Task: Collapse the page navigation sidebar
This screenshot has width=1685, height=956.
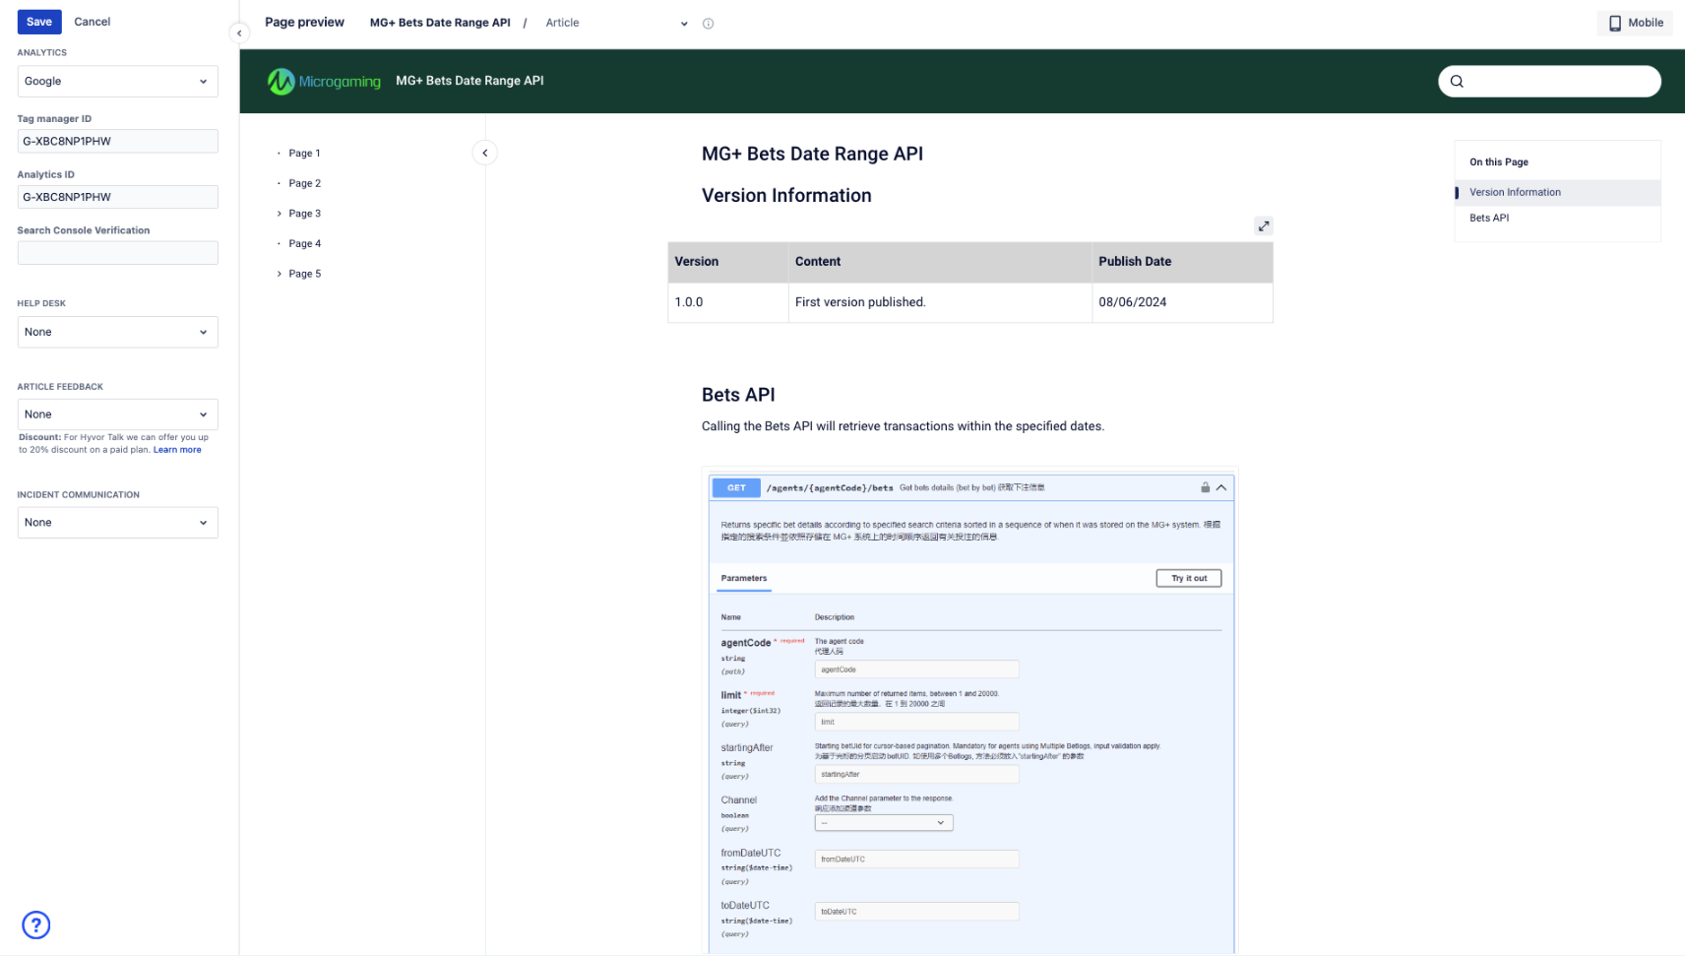Action: (x=484, y=153)
